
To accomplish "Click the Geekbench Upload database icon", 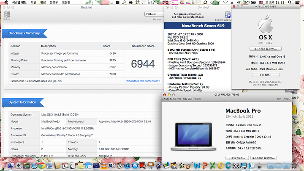I will 7,14.
